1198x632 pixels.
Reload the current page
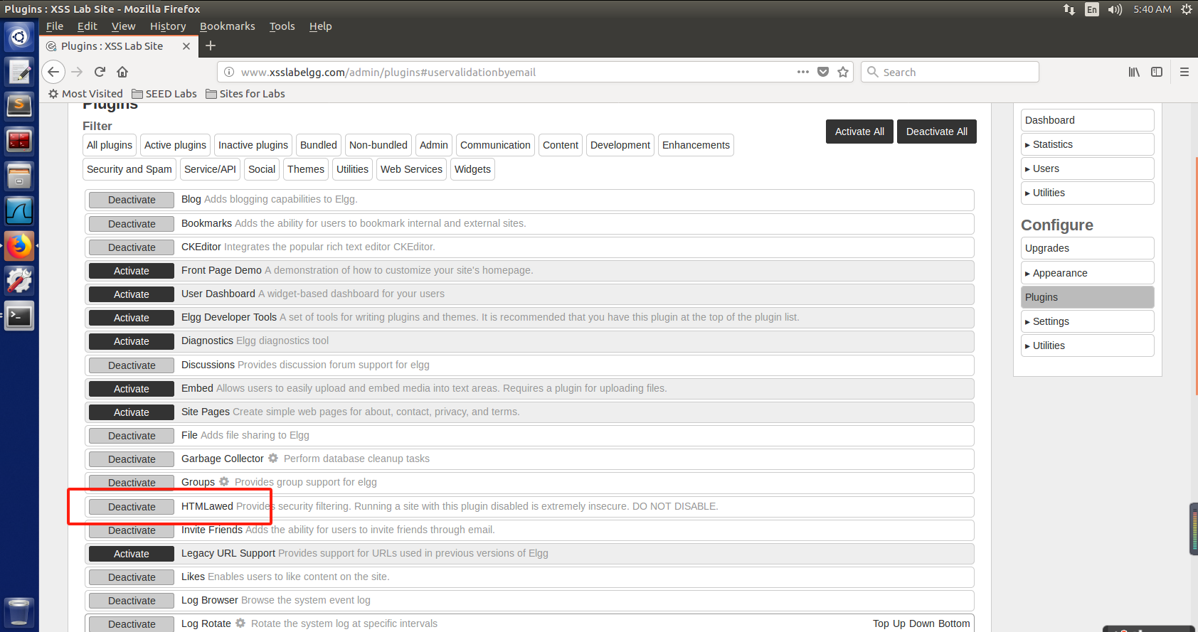coord(100,72)
